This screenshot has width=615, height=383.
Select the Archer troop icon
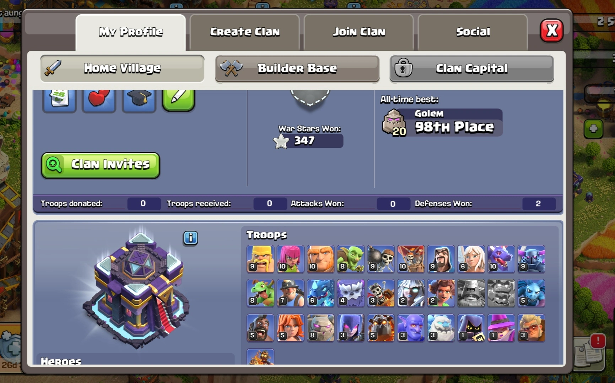290,259
